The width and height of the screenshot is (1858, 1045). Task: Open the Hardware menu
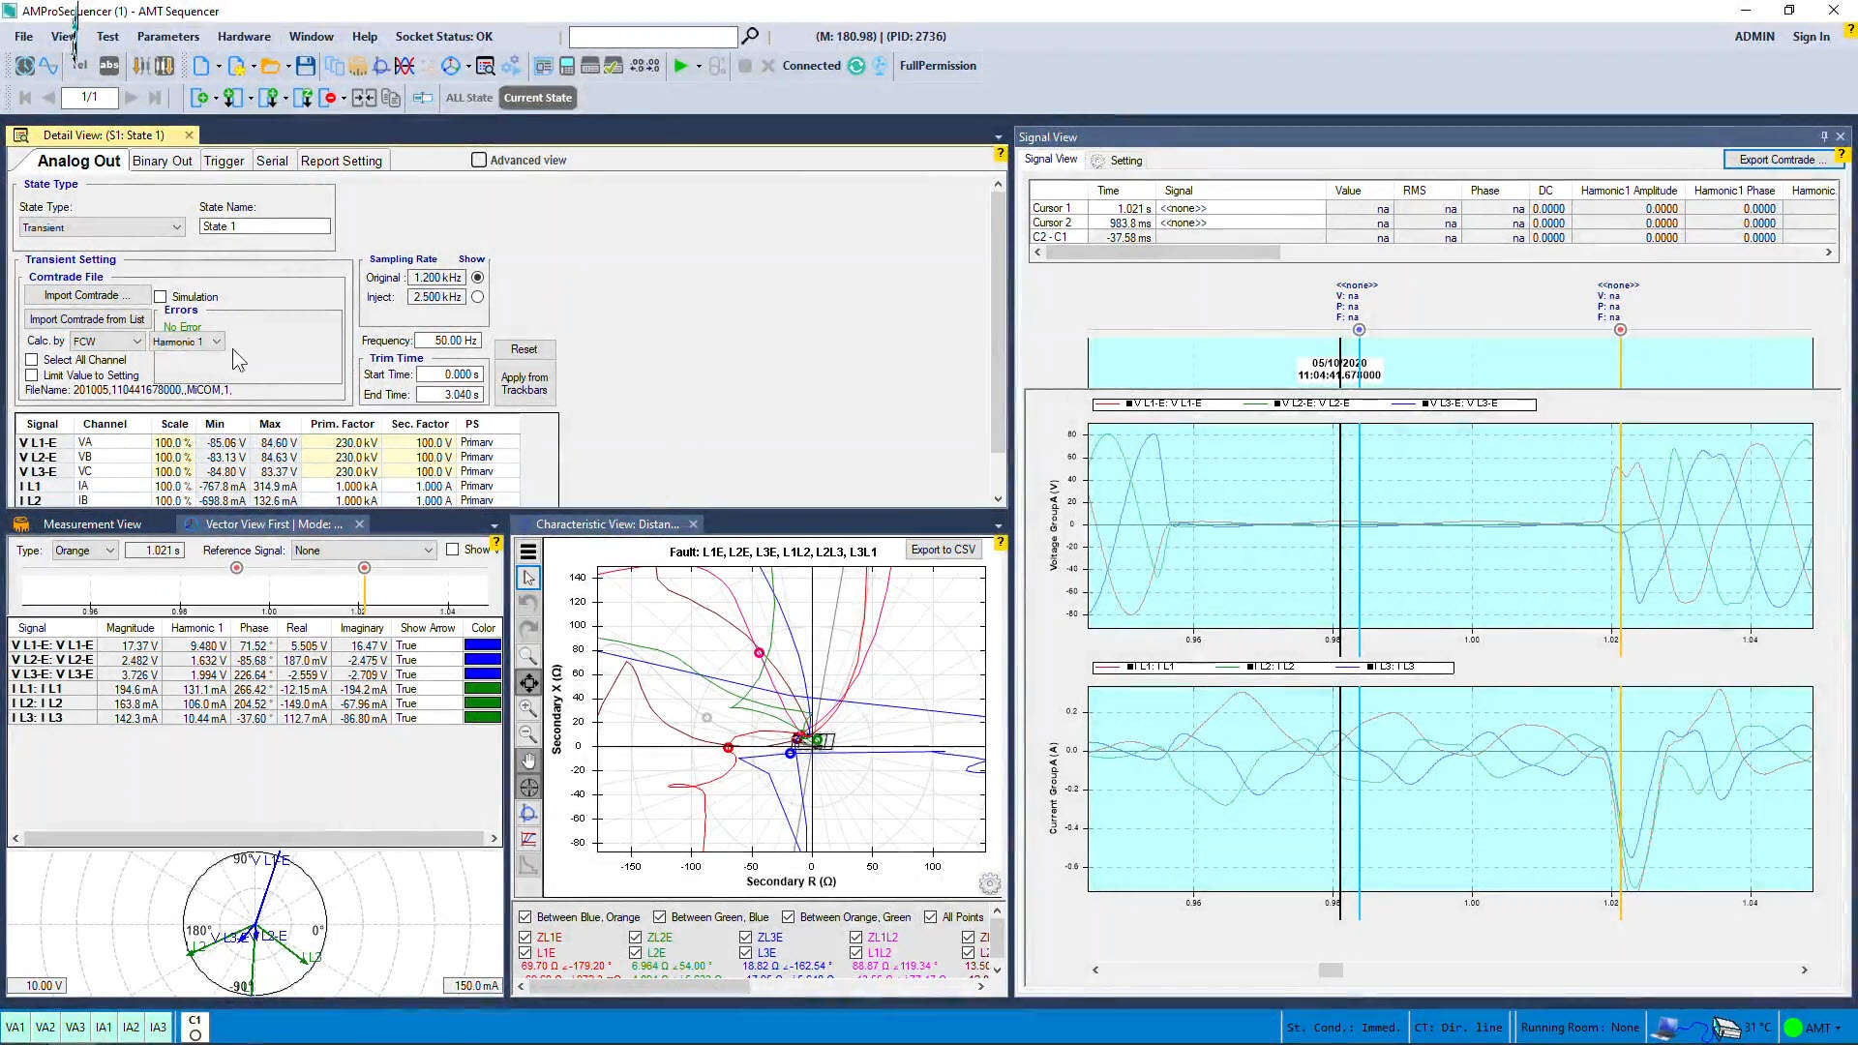point(244,37)
